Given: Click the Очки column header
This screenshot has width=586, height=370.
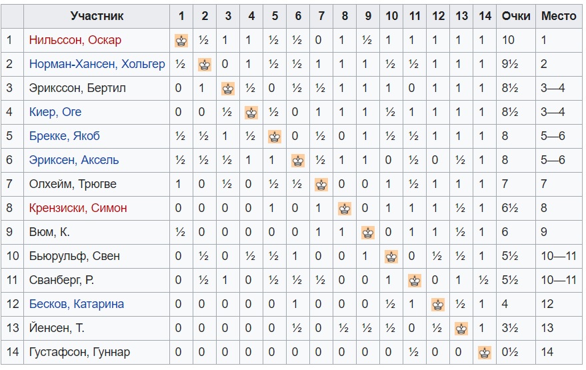Looking at the screenshot, I should point(516,16).
